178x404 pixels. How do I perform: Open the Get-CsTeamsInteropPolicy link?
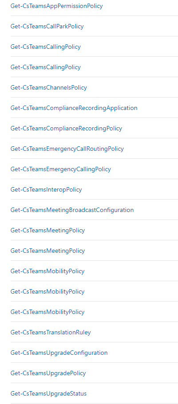[x=46, y=189]
